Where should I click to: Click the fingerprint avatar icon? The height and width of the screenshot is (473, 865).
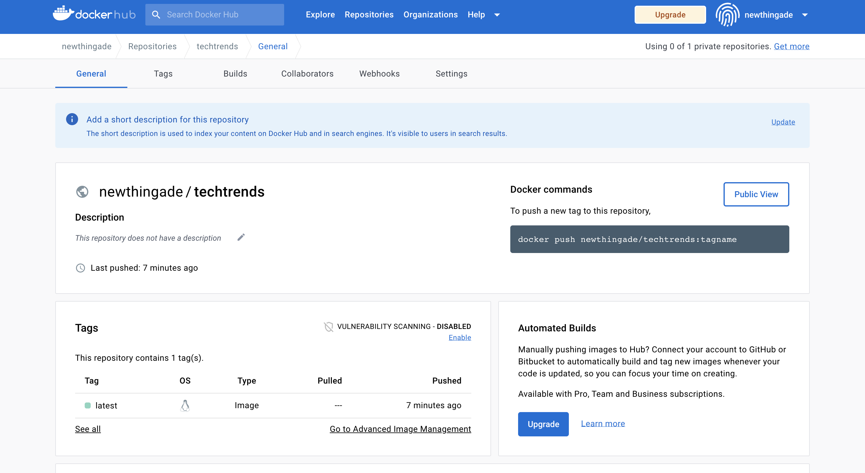(727, 14)
